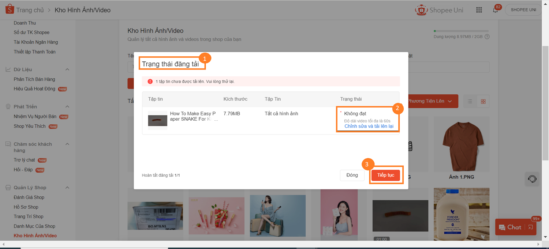
Task: Click the Tiếp tục button
Action: (386, 175)
